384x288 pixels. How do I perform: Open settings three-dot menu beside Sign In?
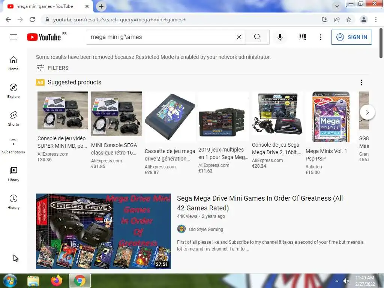tap(320, 37)
